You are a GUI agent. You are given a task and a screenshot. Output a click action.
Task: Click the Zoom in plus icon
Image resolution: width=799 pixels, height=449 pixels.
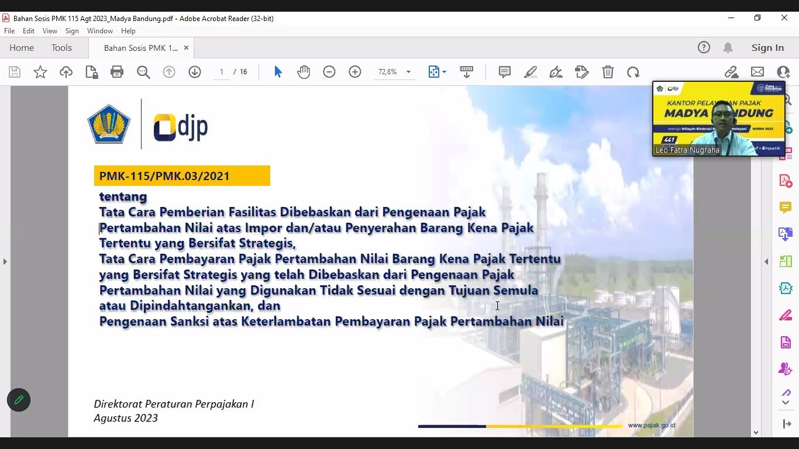(355, 72)
